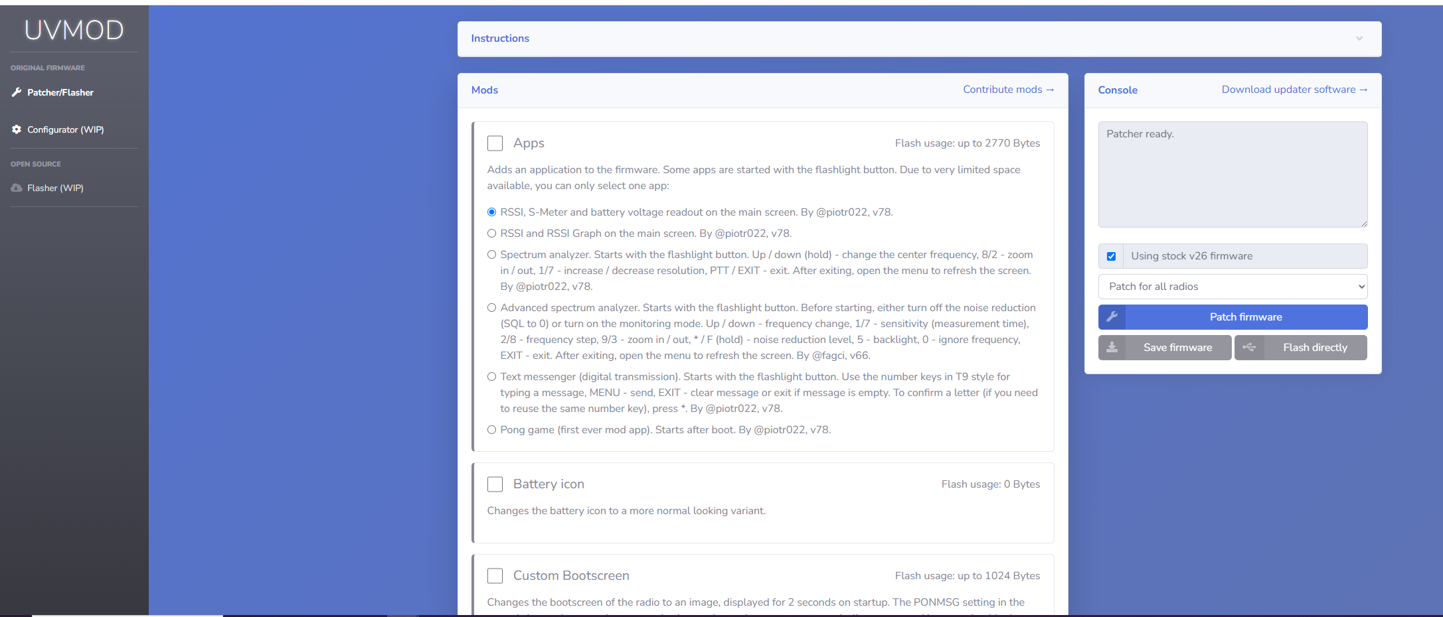The image size is (1443, 617).
Task: Click USB icon on Flash directly button
Action: click(1248, 348)
